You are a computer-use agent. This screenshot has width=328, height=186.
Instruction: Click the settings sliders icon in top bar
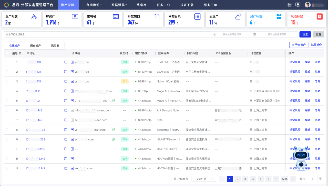290,5
